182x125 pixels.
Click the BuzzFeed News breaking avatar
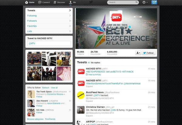81,95
